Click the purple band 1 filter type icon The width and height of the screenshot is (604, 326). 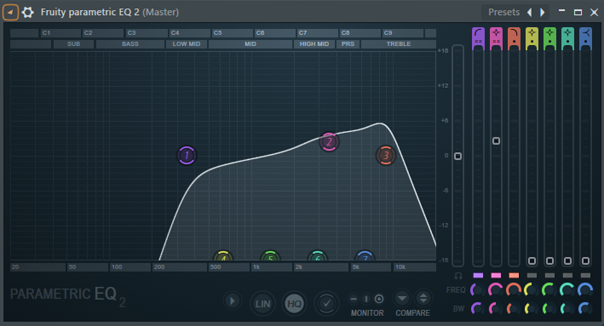478,36
